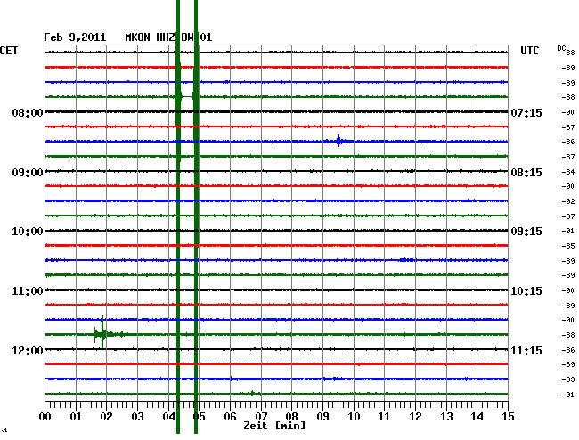Pick minute label 08 on the axis
Image resolution: width=579 pixels, height=440 pixels.
(291, 417)
